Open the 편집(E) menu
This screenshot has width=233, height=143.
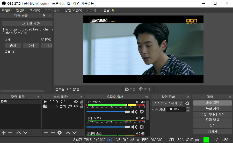point(21,10)
